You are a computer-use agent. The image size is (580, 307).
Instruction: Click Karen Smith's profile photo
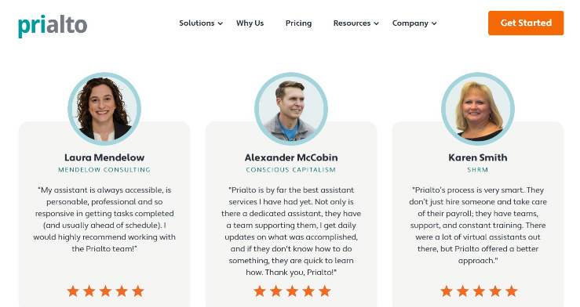tap(478, 109)
